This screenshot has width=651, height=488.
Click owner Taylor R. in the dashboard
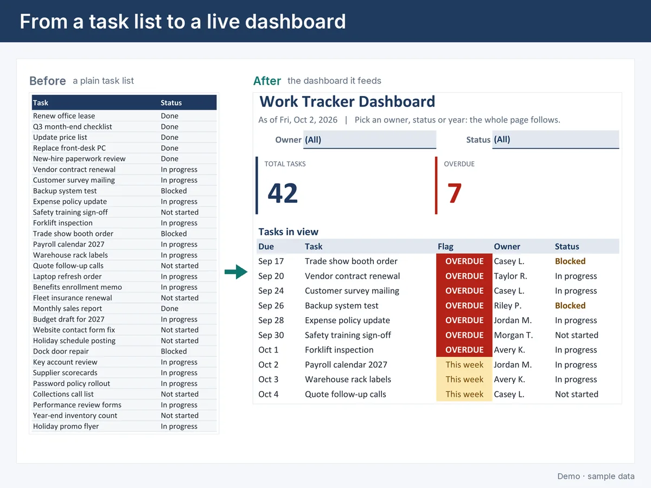coord(510,276)
